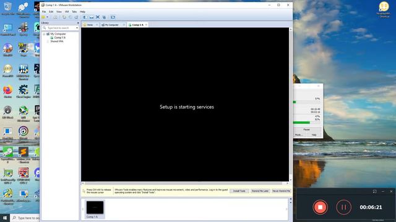Select the Sublime Text desktop icon
This screenshot has height=222, width=396.
coord(24,155)
